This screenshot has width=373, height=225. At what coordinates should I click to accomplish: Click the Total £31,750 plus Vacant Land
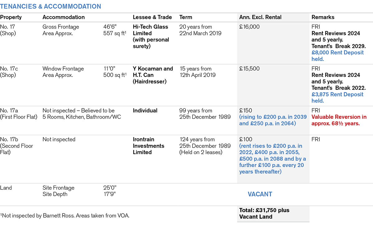click(x=264, y=214)
